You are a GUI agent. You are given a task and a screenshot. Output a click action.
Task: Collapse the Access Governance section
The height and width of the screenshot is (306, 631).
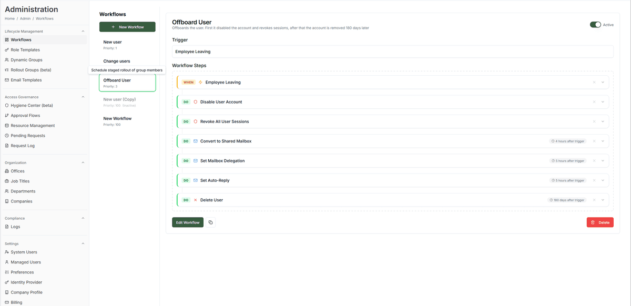pyautogui.click(x=82, y=97)
